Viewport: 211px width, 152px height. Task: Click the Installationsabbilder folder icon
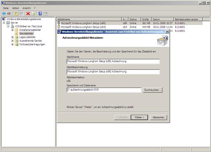click(x=17, y=30)
